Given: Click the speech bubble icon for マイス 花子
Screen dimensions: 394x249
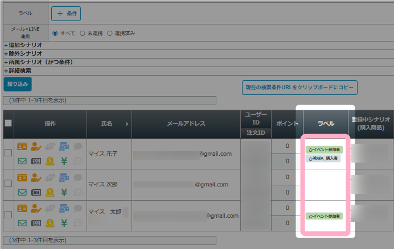Looking at the screenshot, I should 77,146.
